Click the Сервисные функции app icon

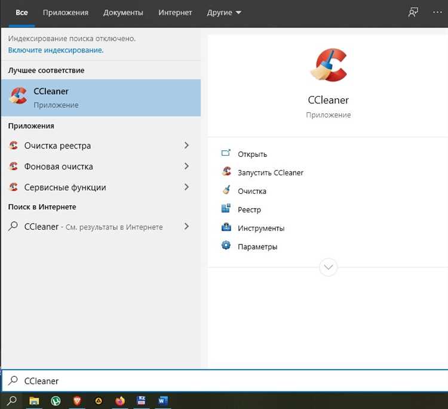click(x=13, y=187)
